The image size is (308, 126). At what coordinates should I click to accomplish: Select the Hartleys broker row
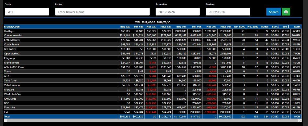pyautogui.click(x=152, y=31)
